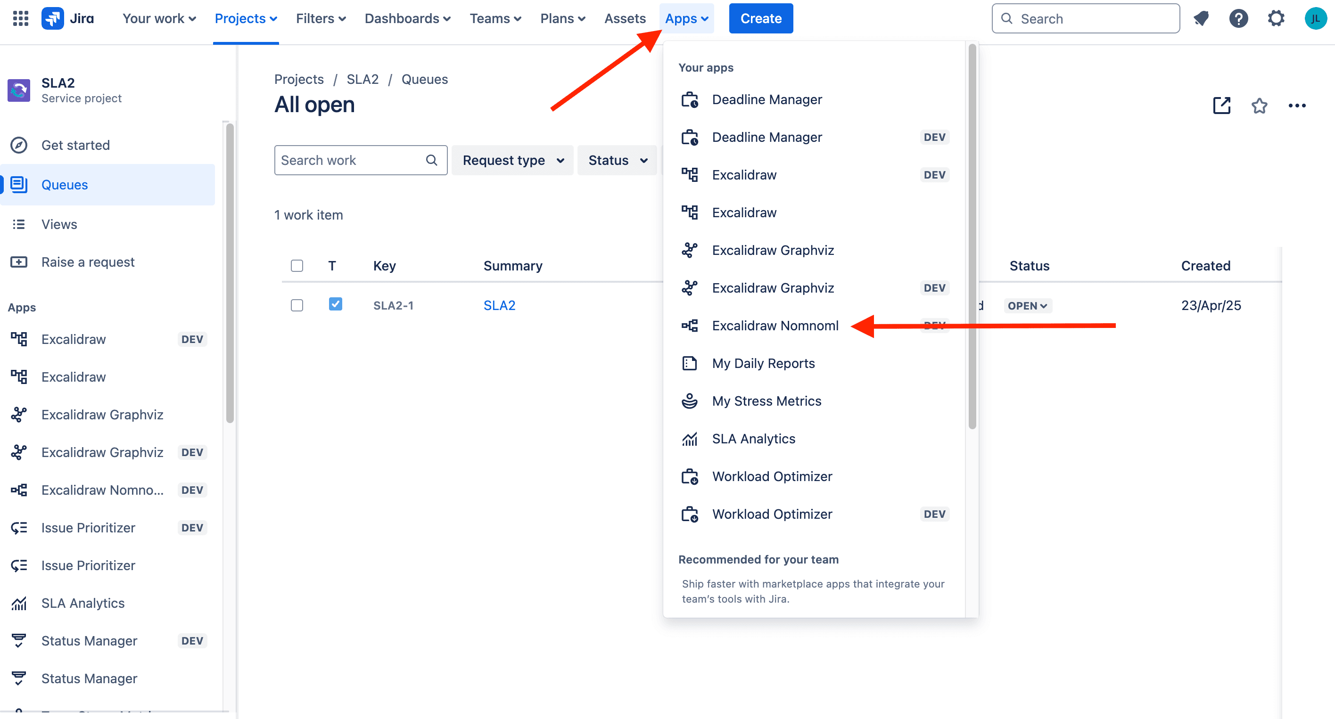Focus the top Search box
Image resolution: width=1335 pixels, height=719 pixels.
(1085, 19)
